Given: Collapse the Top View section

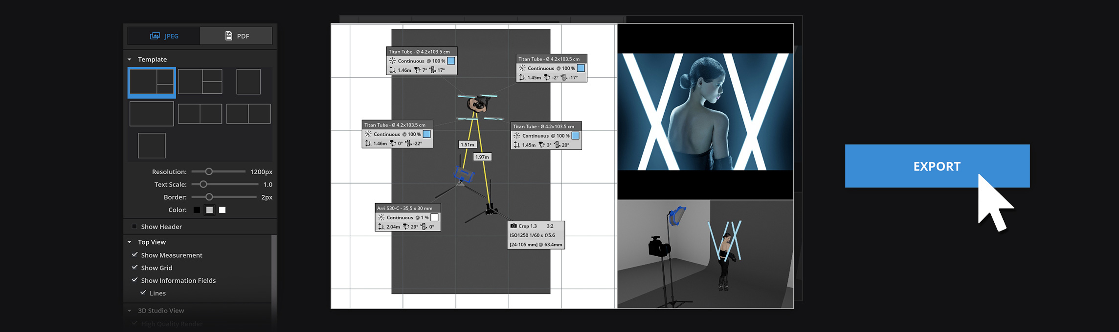Looking at the screenshot, I should (130, 242).
